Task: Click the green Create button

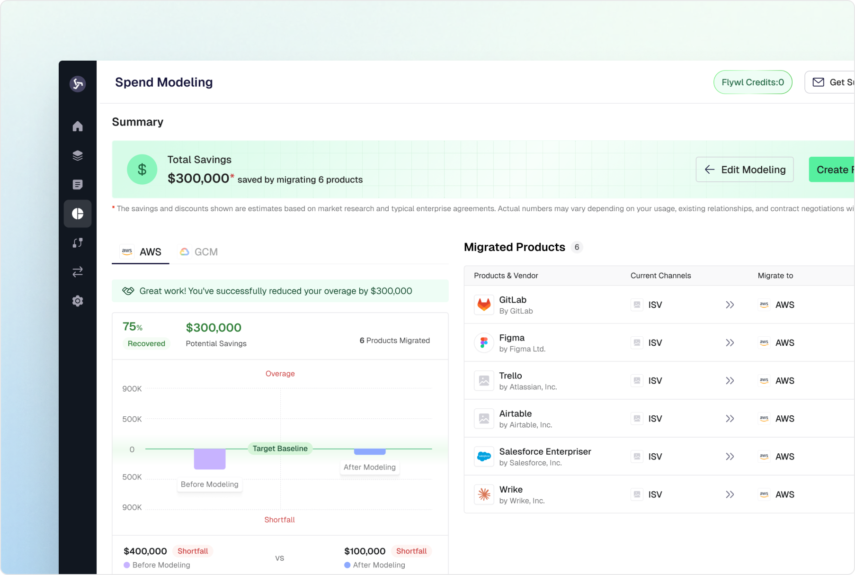Action: click(x=832, y=170)
